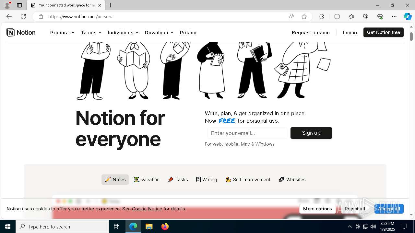Click Get Notion free button
415x233 pixels.
pyautogui.click(x=384, y=32)
